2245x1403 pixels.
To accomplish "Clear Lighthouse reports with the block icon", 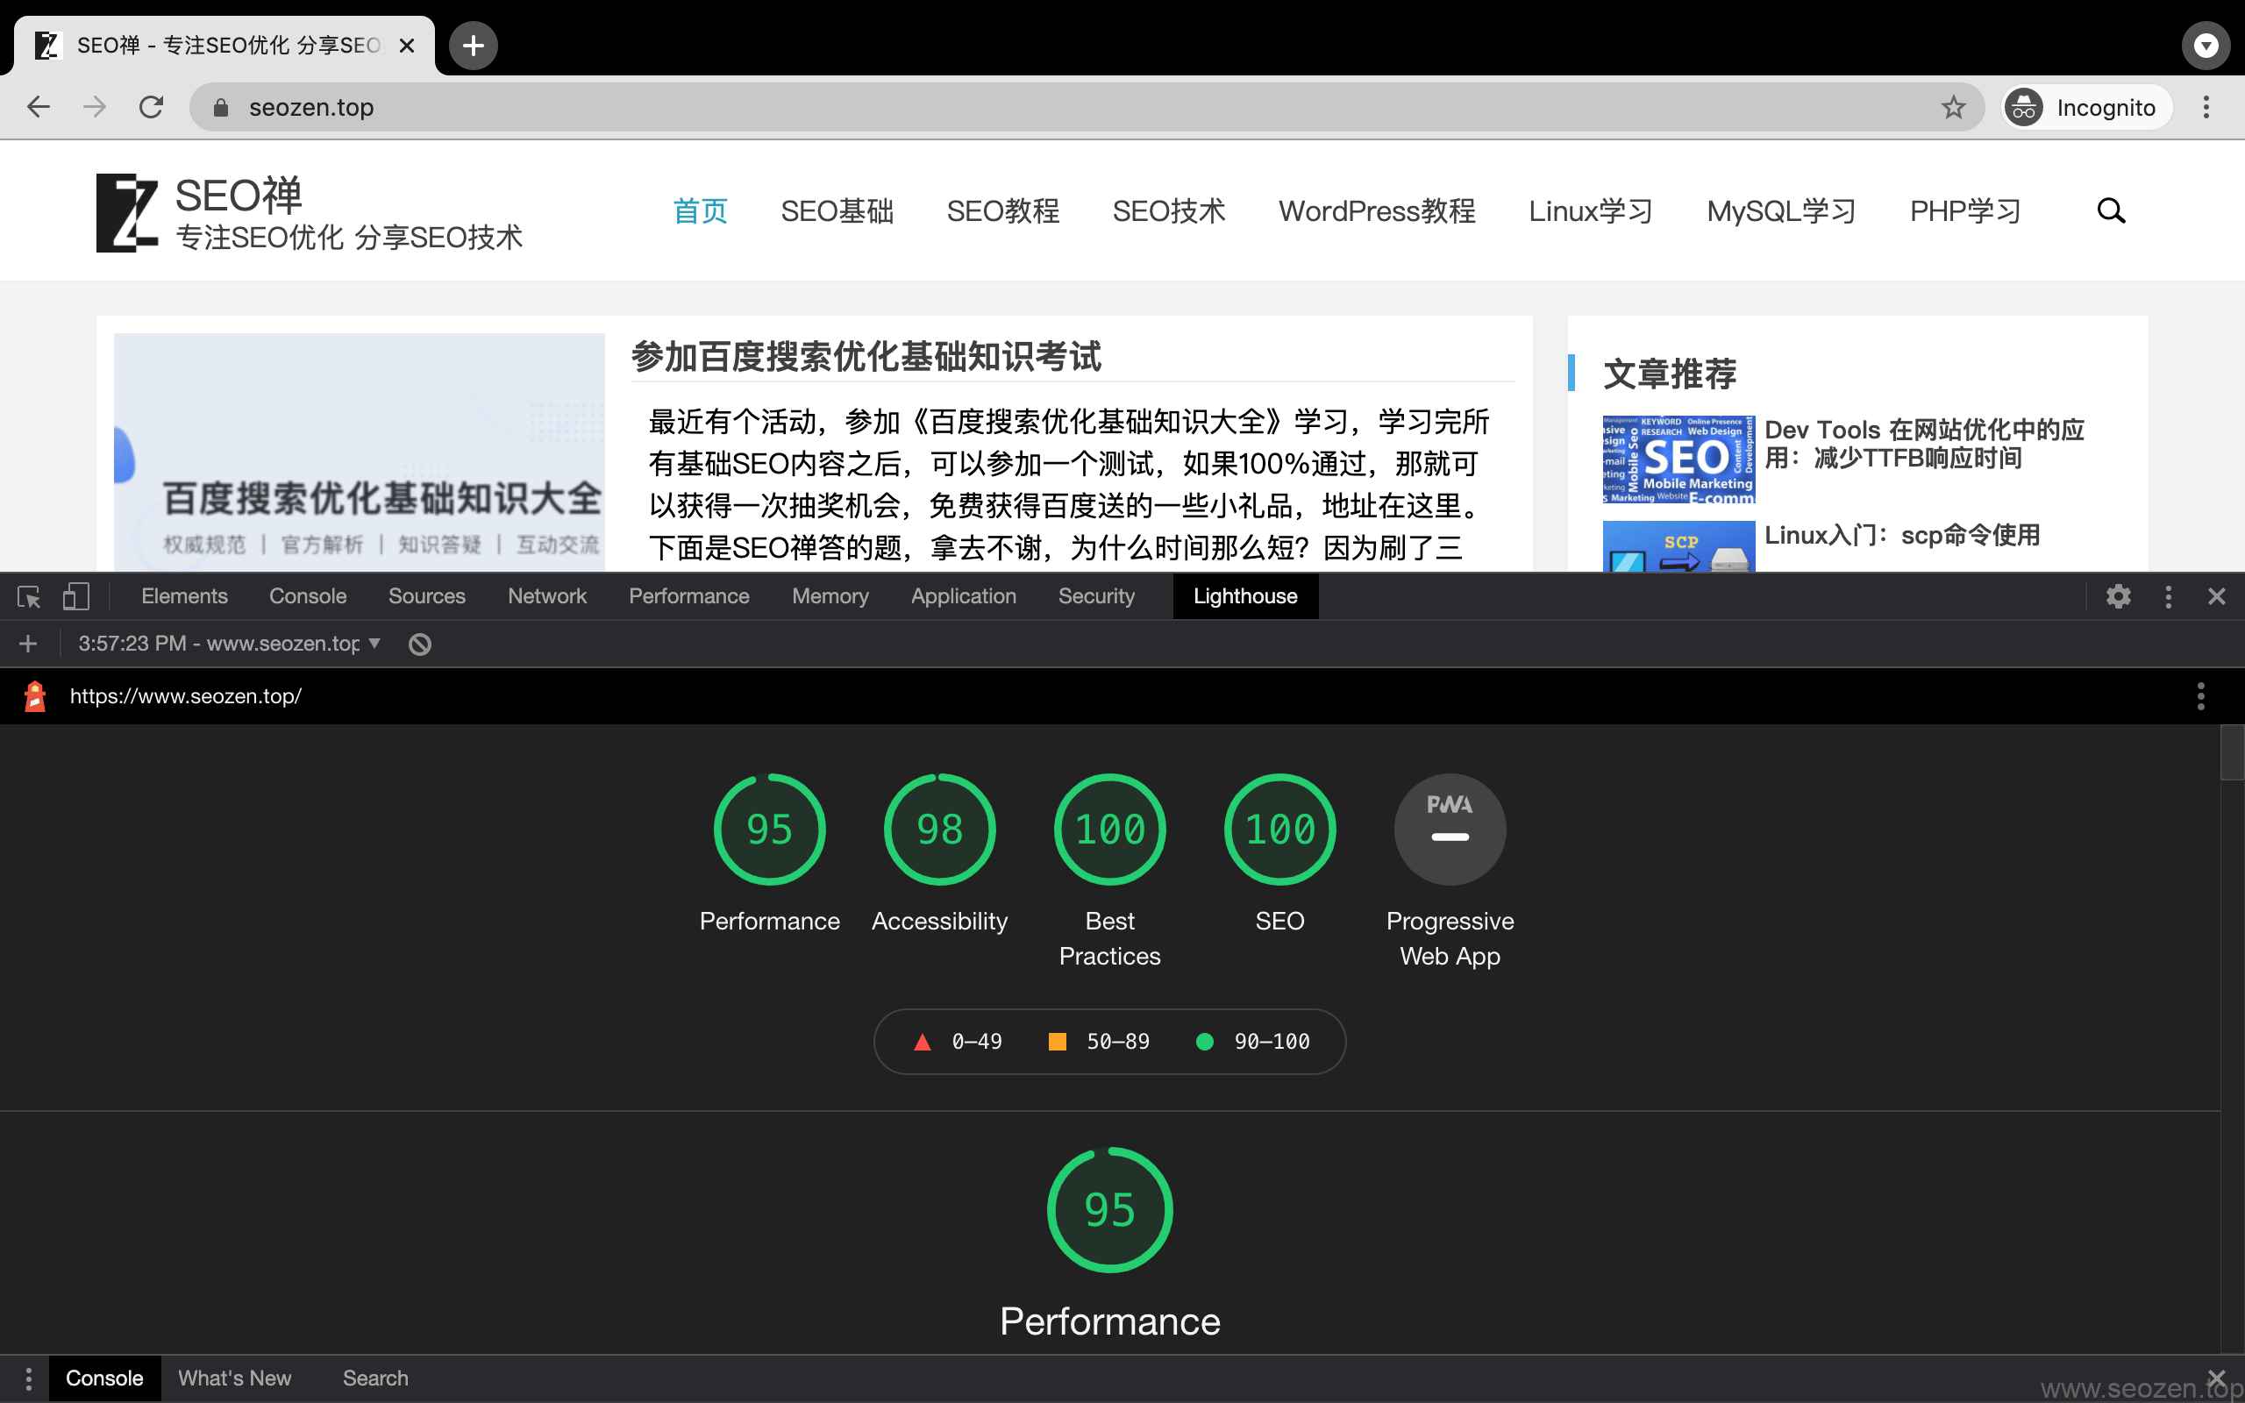I will (x=418, y=643).
